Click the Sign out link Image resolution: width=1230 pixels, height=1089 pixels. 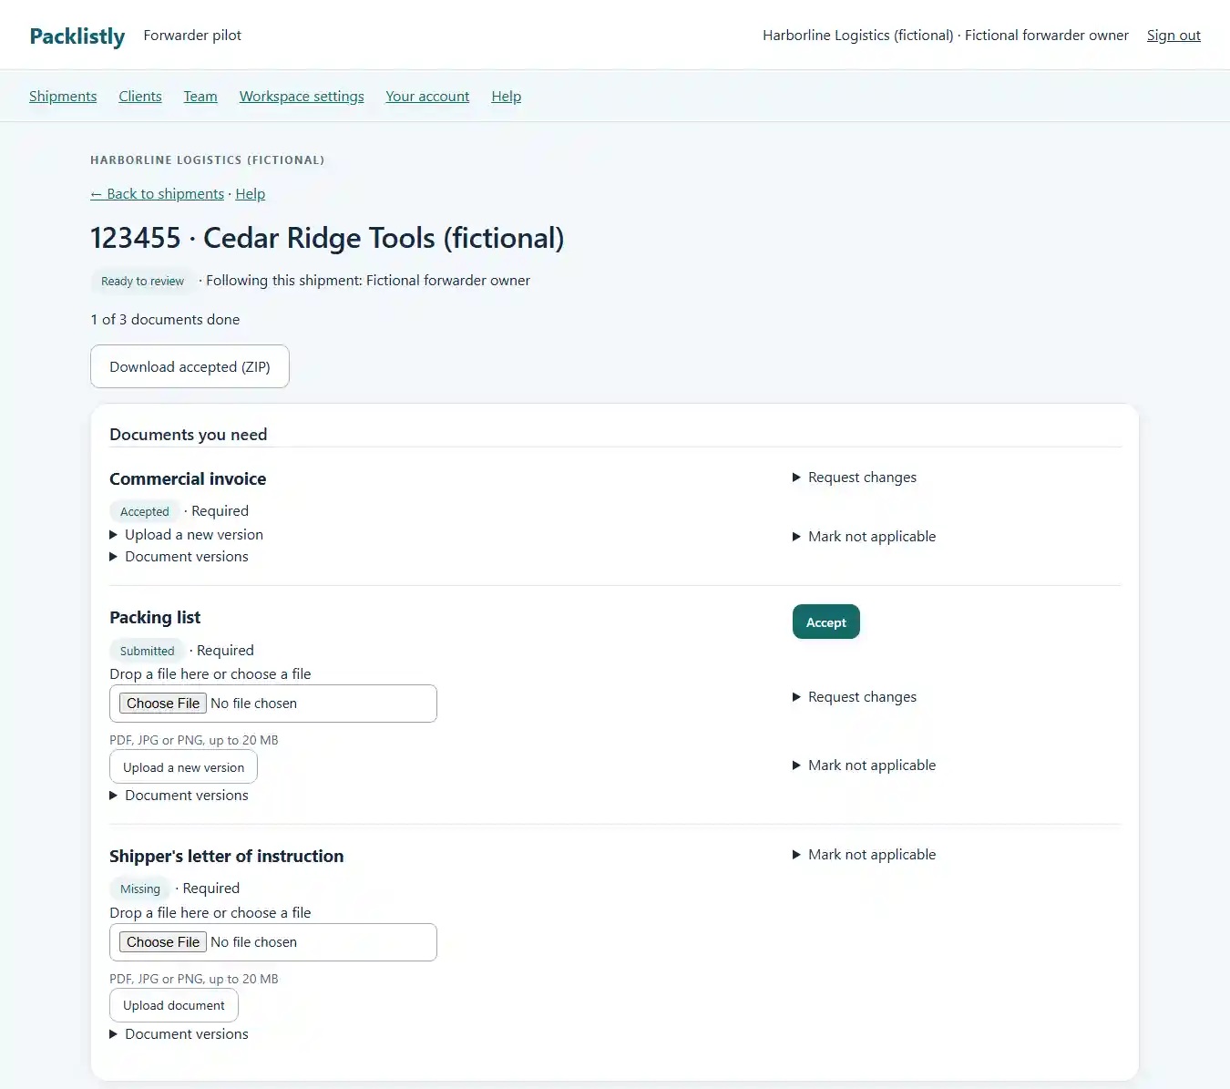[x=1174, y=36]
